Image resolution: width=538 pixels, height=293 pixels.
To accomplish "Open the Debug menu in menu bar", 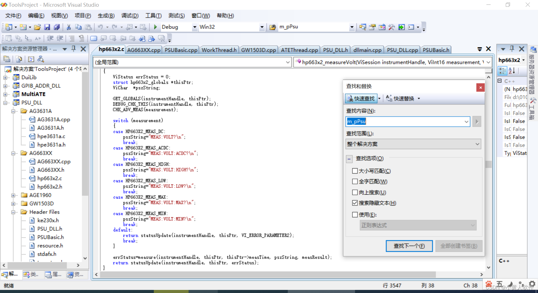I will pos(130,16).
